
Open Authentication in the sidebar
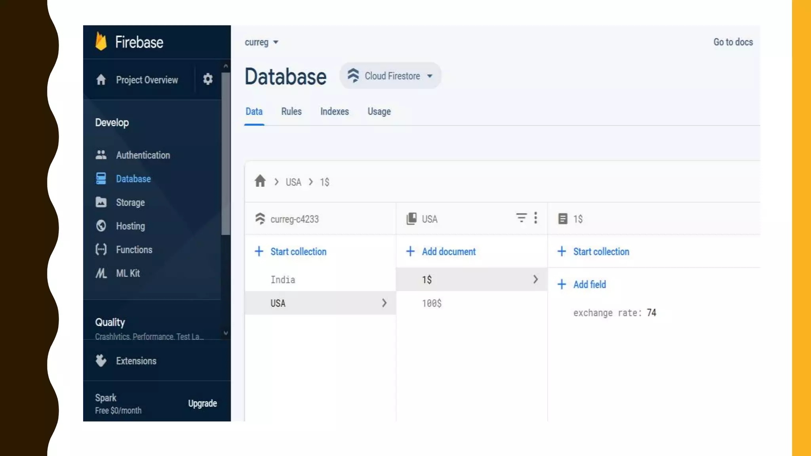pyautogui.click(x=143, y=155)
